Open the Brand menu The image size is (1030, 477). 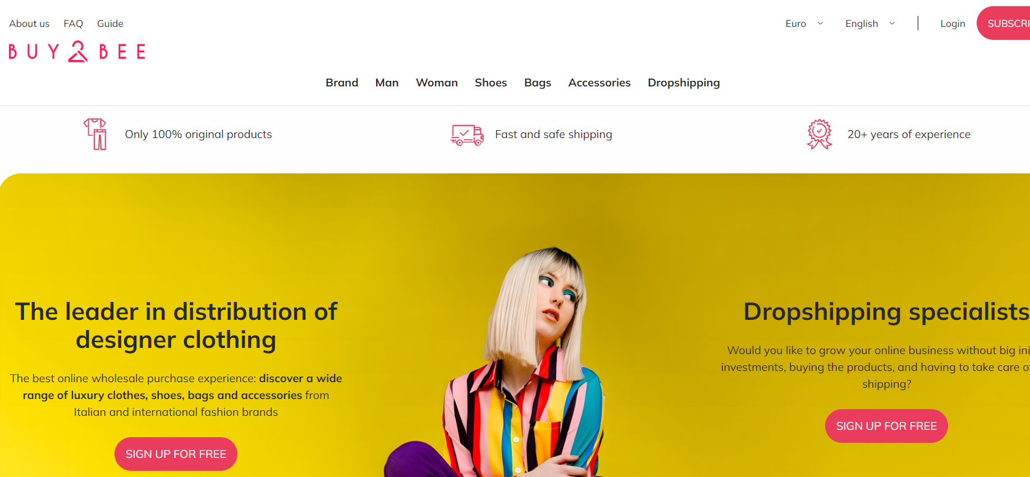[x=342, y=82]
